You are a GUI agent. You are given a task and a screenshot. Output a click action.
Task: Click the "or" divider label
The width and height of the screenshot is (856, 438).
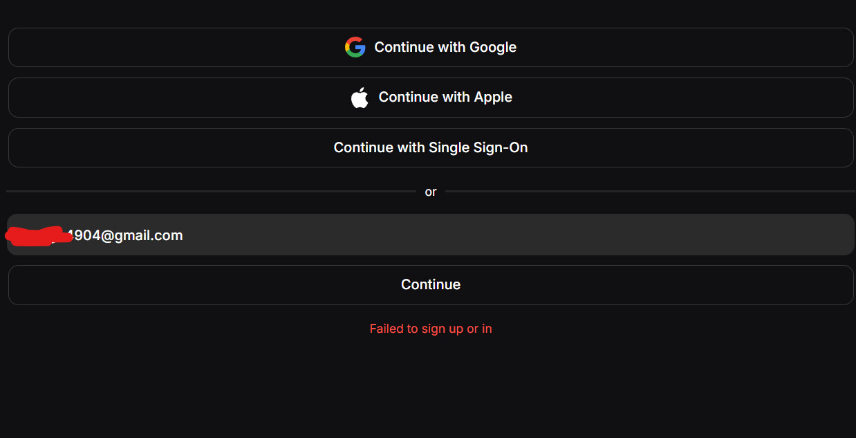point(431,192)
